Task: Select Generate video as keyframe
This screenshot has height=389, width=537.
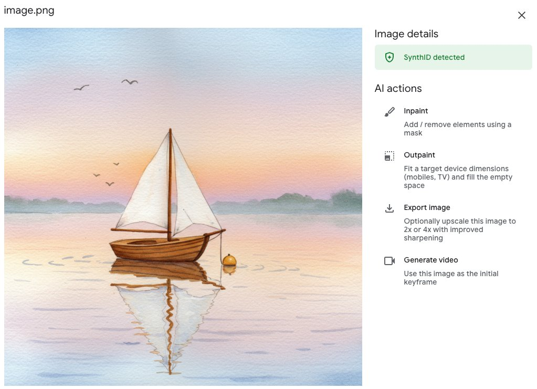Action: click(430, 260)
